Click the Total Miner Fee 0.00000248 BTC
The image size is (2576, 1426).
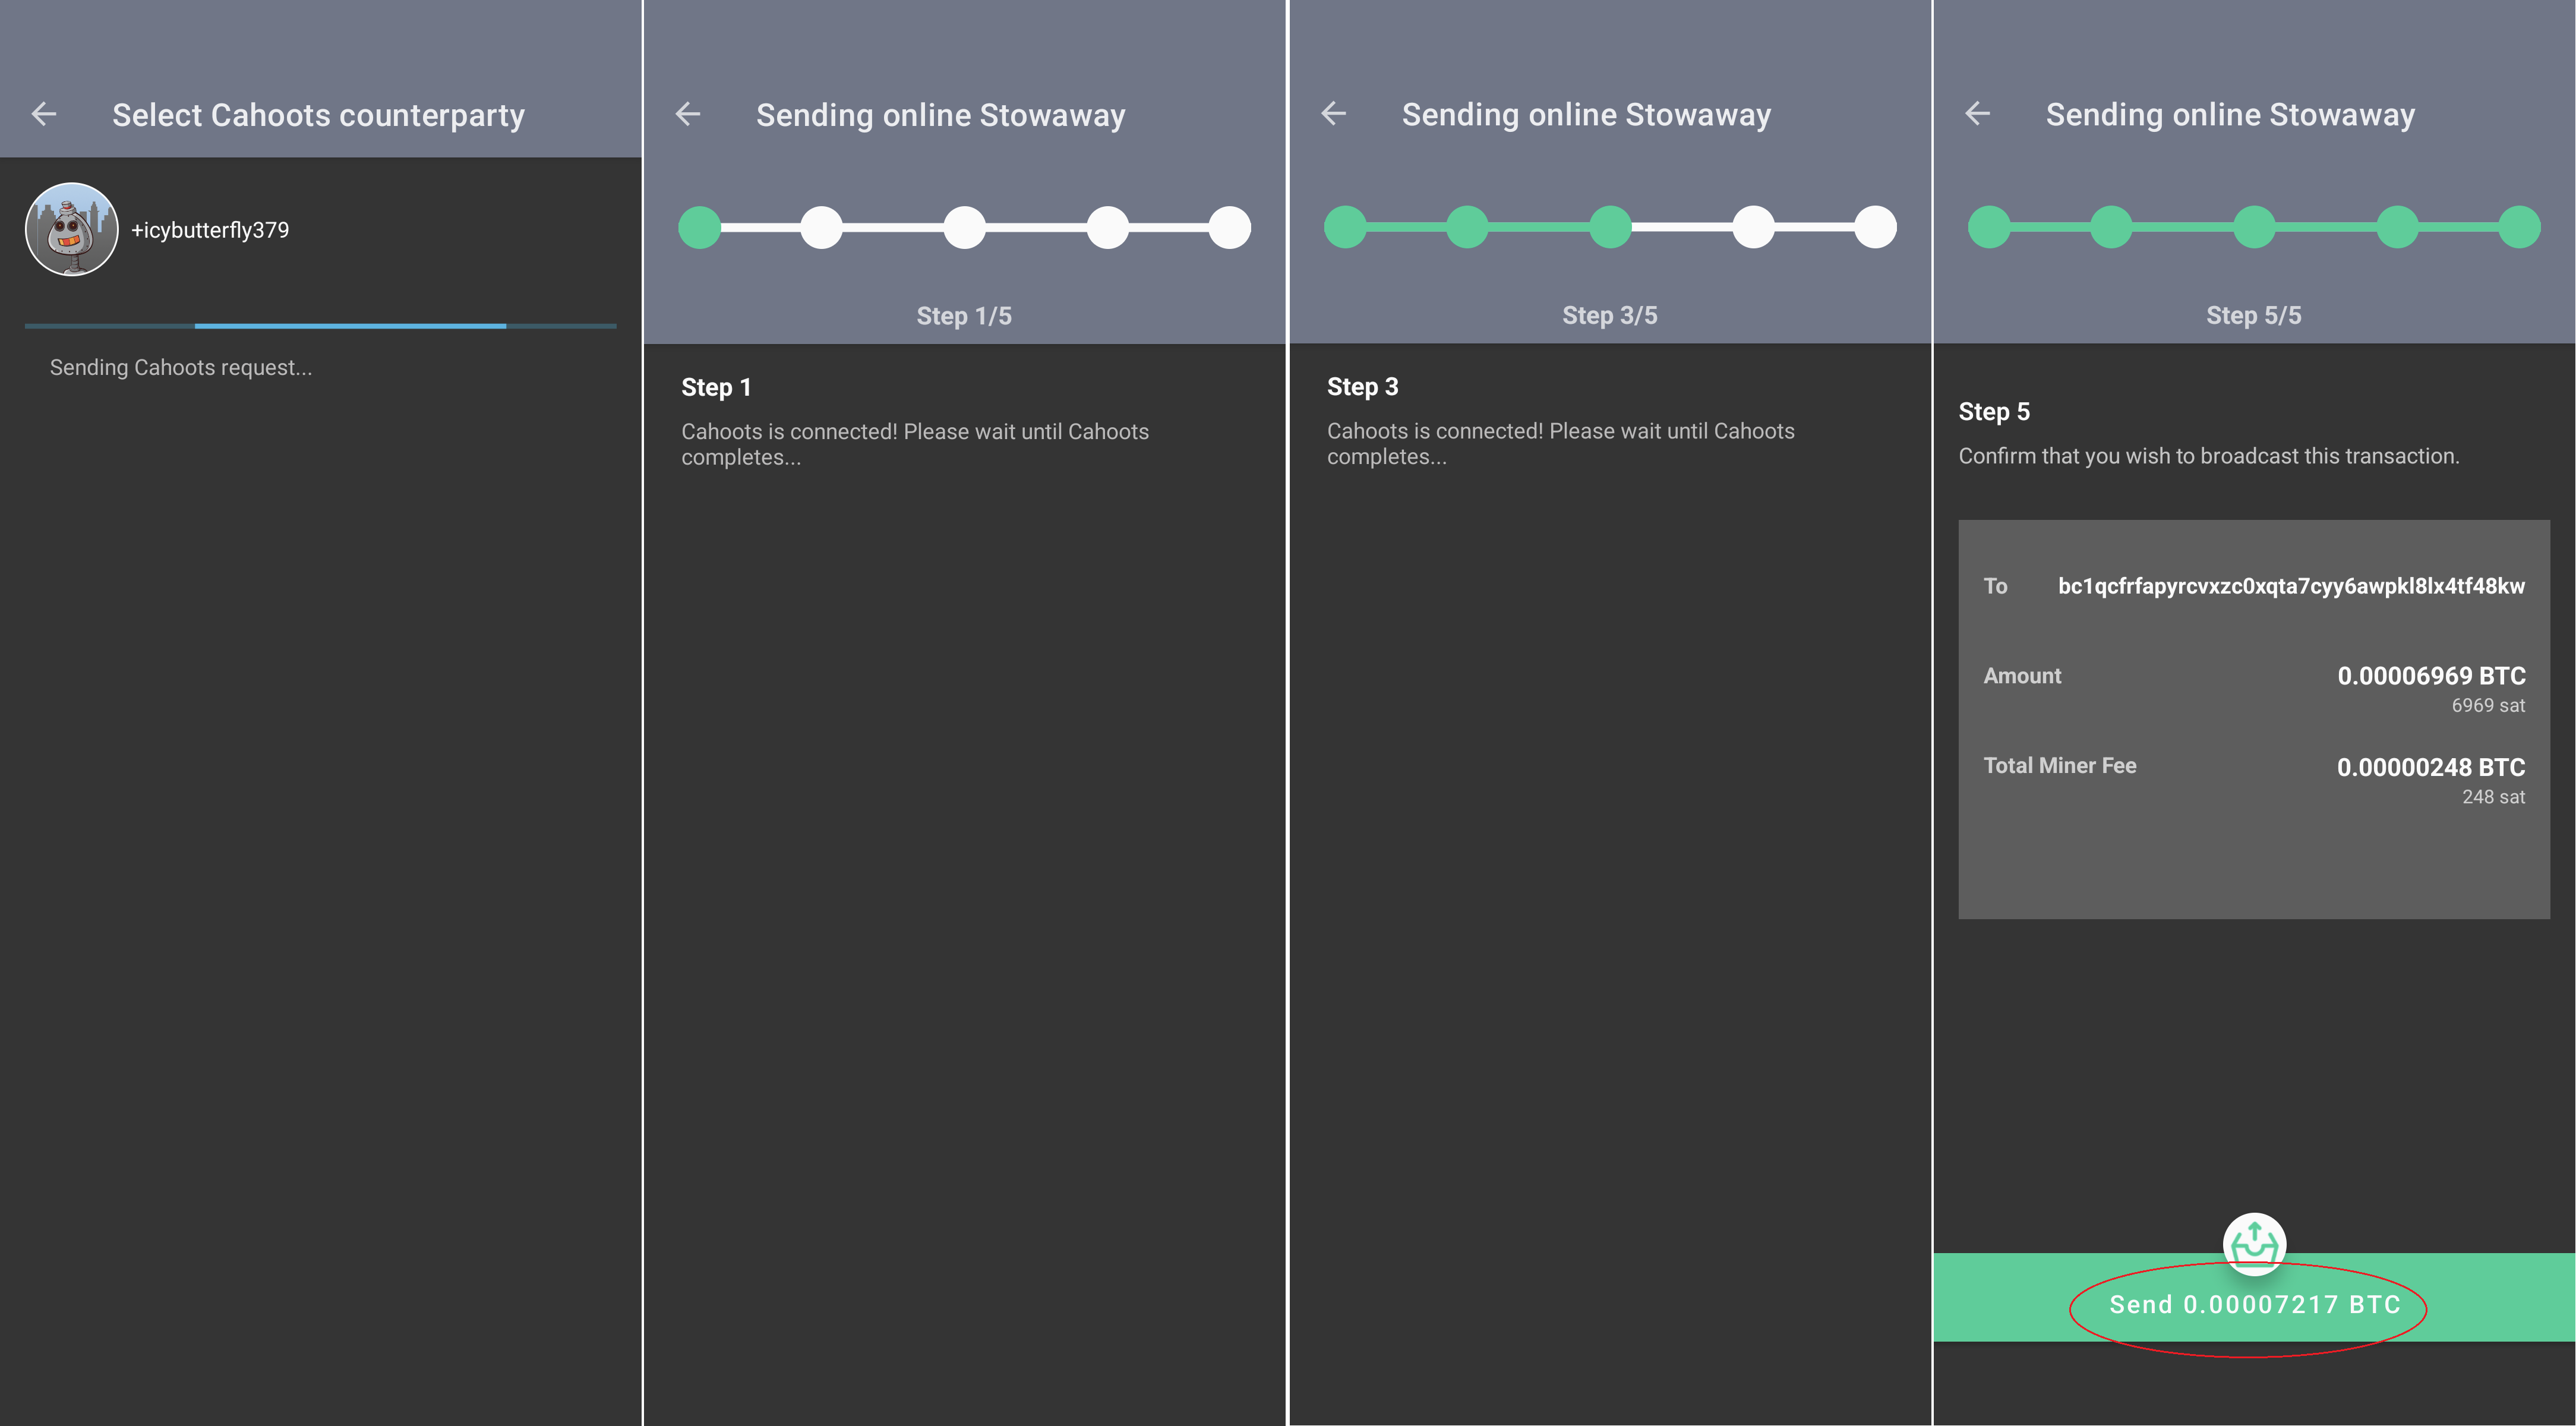[2431, 767]
